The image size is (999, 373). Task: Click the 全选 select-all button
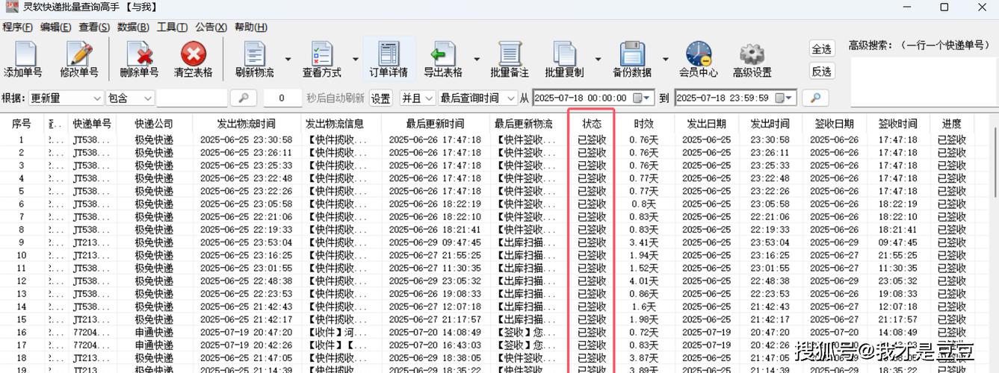pyautogui.click(x=821, y=49)
